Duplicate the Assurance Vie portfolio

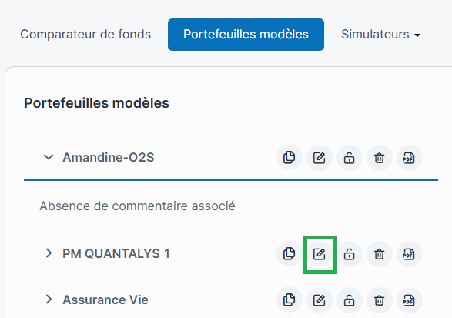[x=290, y=300]
